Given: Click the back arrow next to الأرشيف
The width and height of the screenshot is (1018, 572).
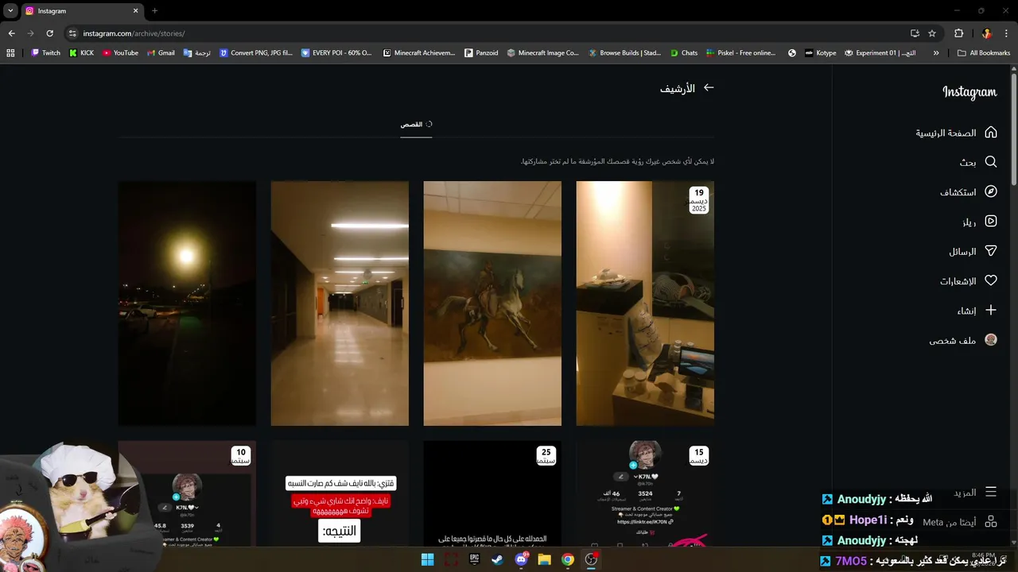Looking at the screenshot, I should [709, 88].
